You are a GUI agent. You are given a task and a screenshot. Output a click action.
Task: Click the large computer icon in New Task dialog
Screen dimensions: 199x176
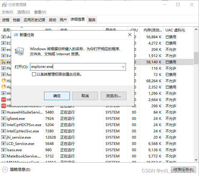click(x=19, y=51)
